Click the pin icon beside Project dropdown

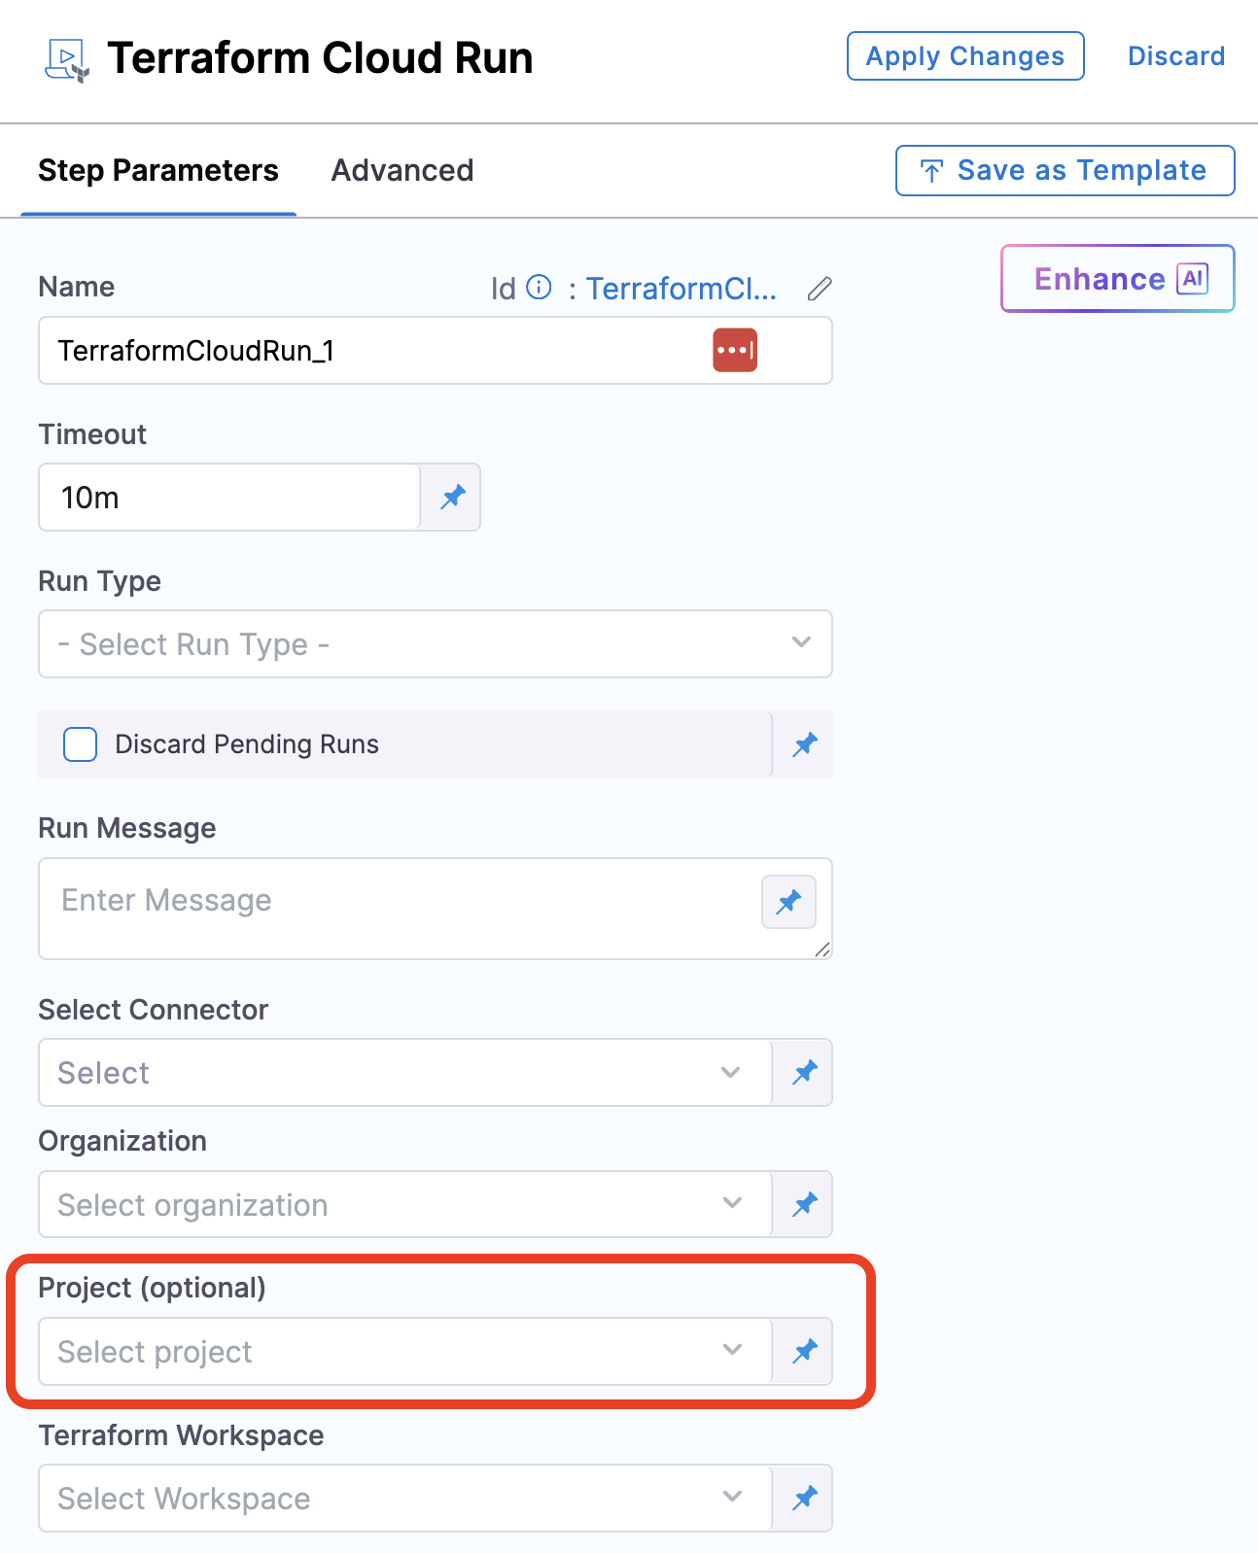coord(804,1351)
